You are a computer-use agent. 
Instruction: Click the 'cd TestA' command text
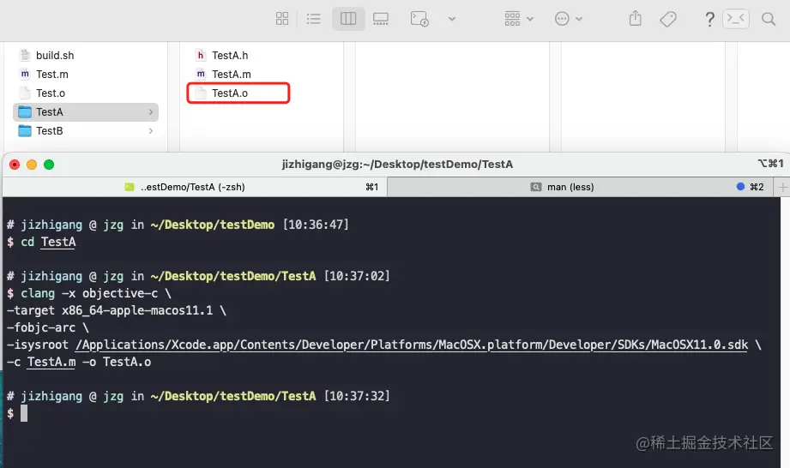tap(48, 242)
